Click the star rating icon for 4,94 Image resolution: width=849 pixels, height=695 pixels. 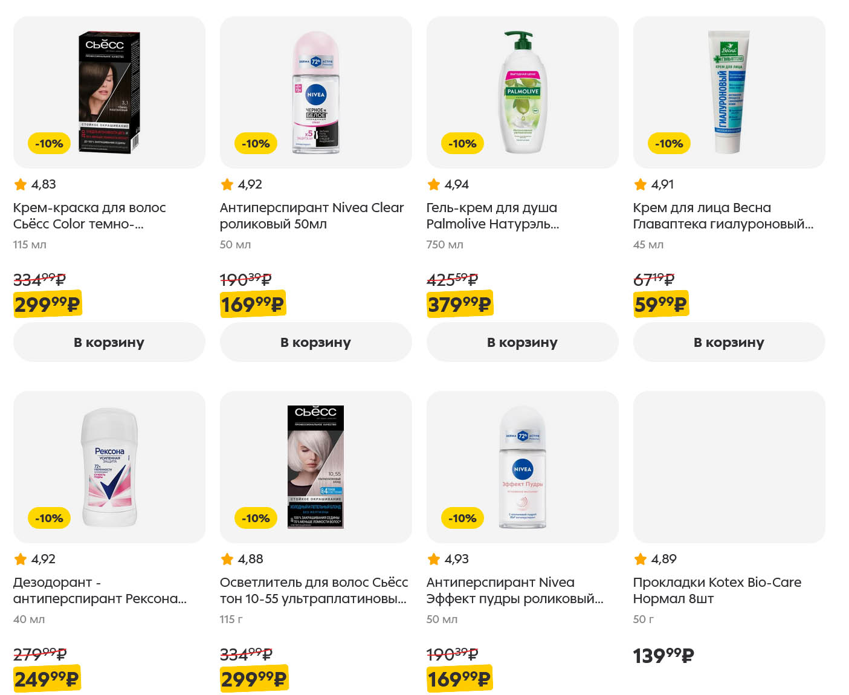click(x=434, y=184)
